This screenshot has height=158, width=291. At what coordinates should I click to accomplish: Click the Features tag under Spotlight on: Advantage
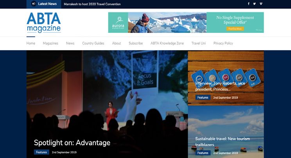[41, 152]
